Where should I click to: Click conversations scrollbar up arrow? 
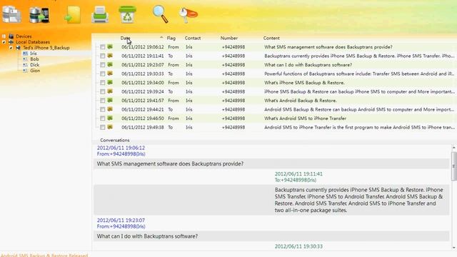click(454, 148)
